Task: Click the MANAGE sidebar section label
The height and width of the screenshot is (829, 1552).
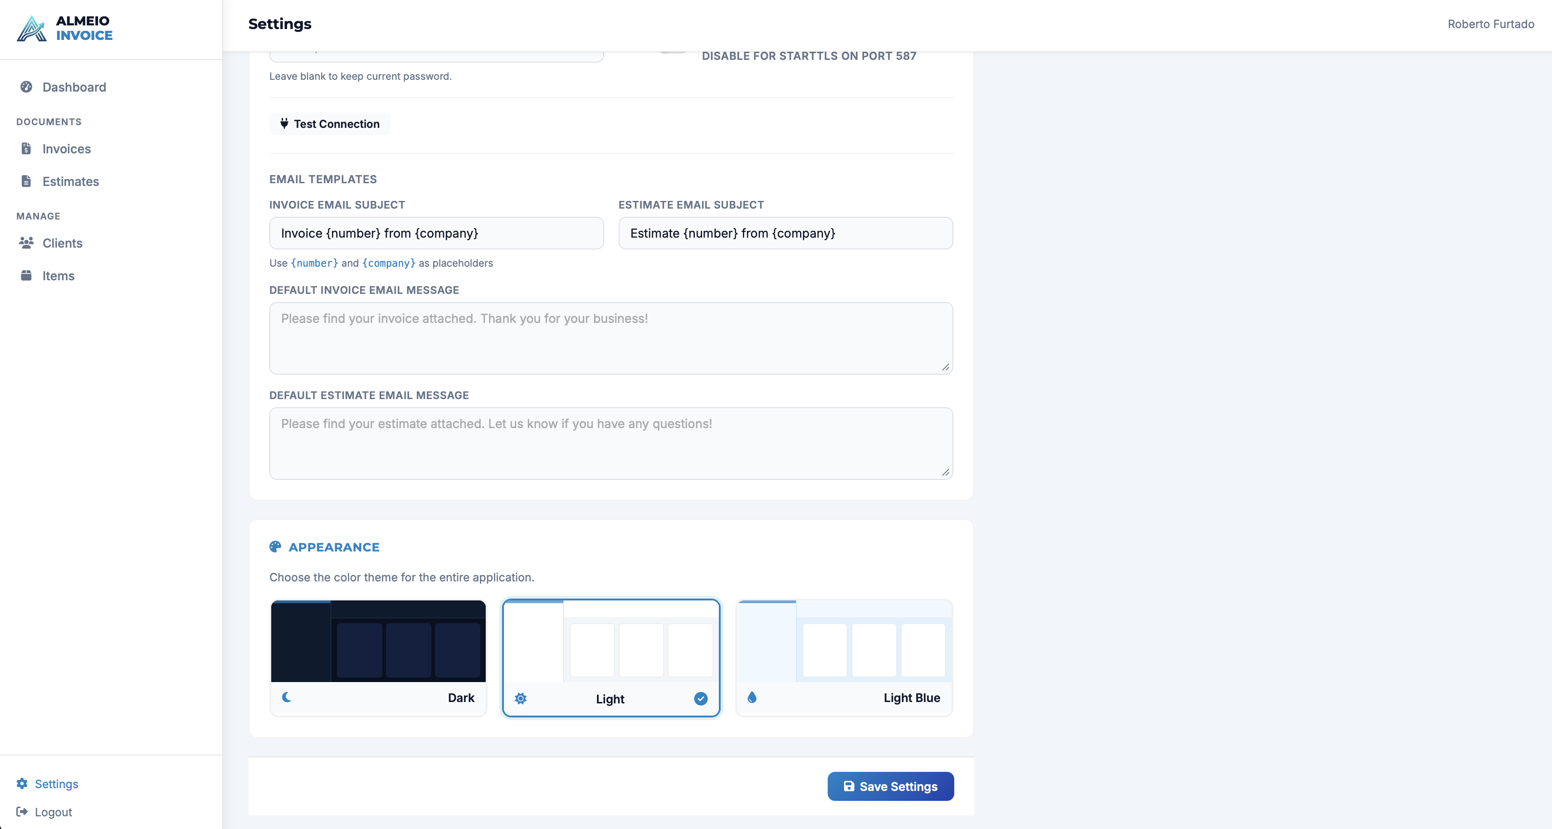Action: (38, 216)
